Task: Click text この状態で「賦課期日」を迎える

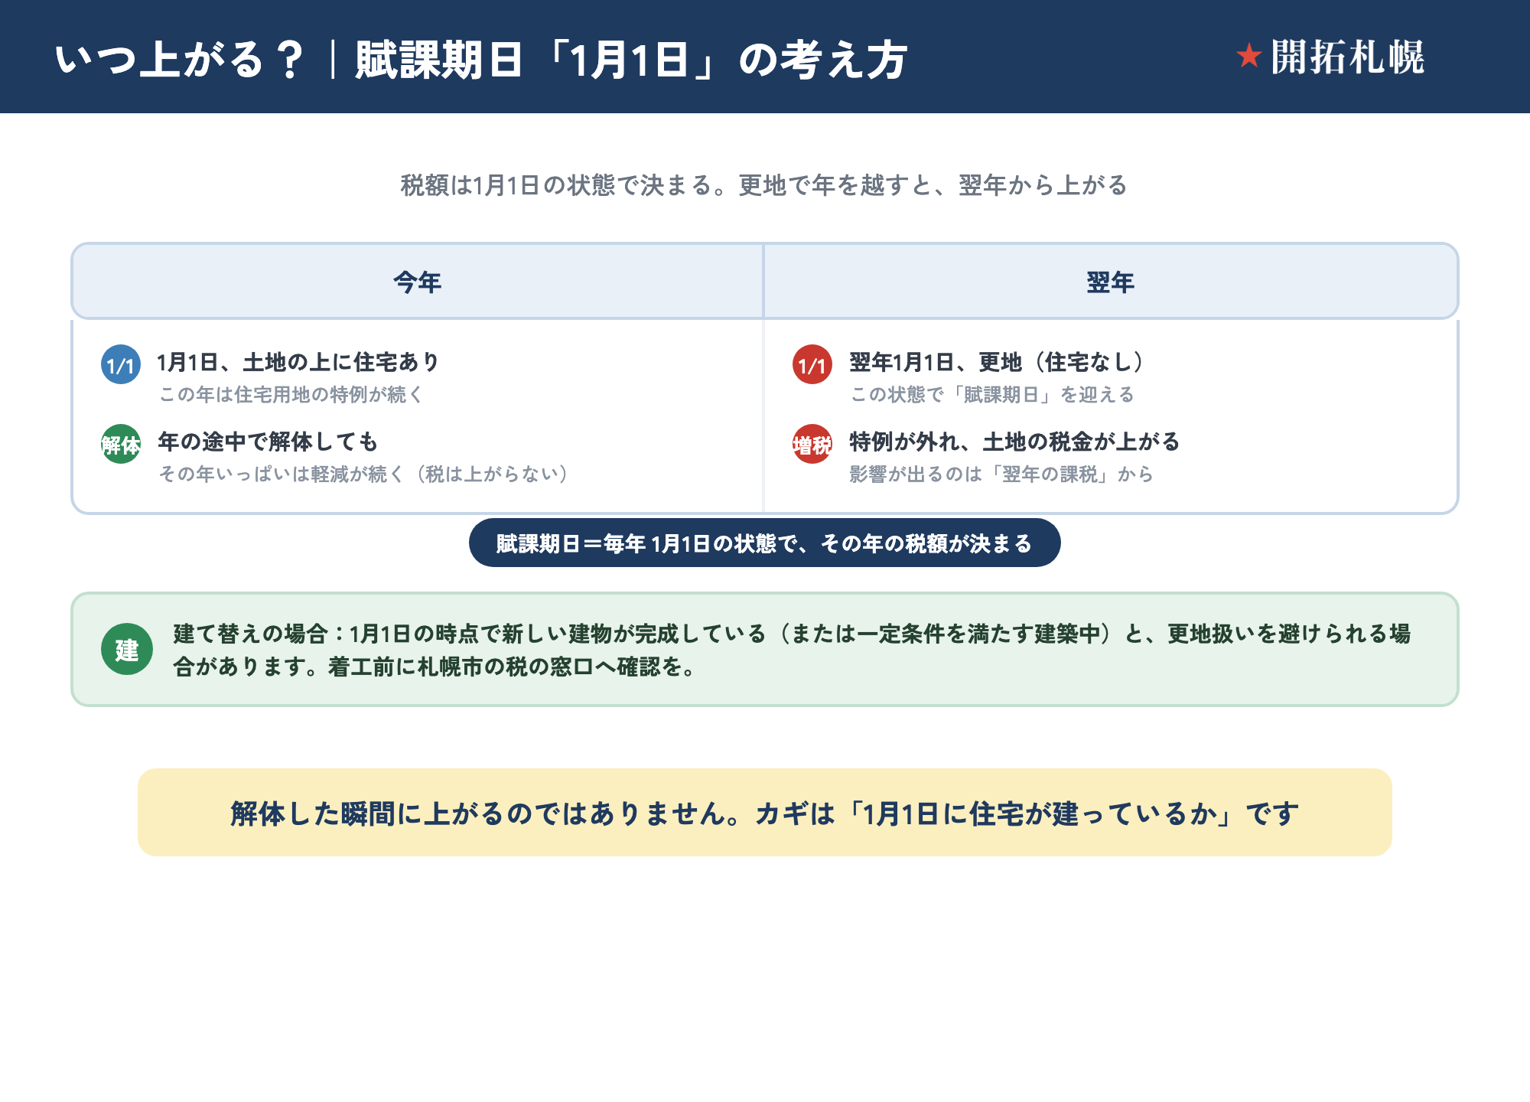Action: [992, 394]
